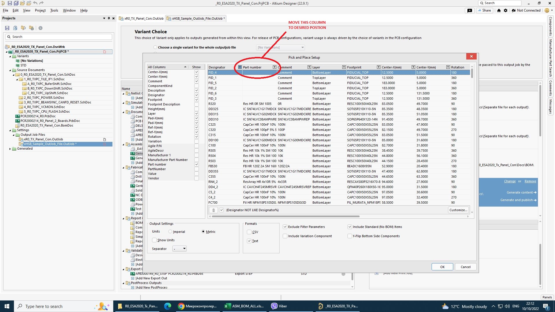Open Viber from the taskbar
The width and height of the screenshot is (555, 312).
[x=279, y=306]
